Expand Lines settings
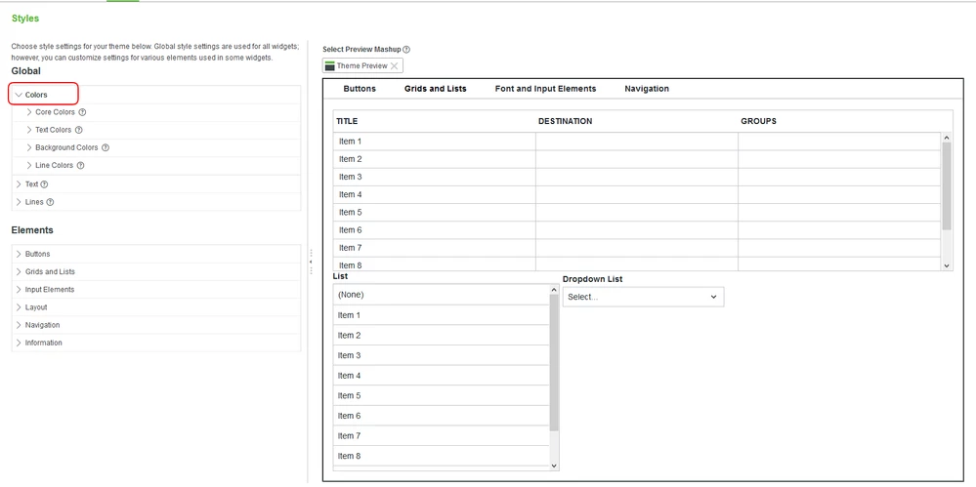Viewport: 976px width, 487px height. (19, 202)
